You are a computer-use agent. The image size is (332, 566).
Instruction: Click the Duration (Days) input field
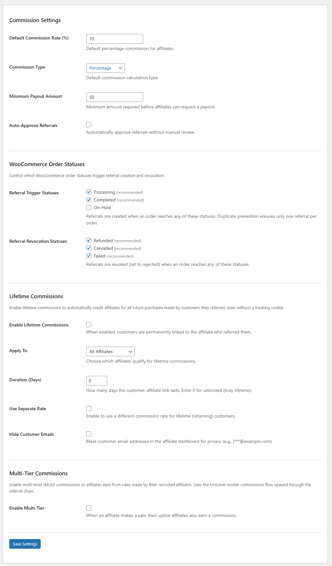[96, 380]
